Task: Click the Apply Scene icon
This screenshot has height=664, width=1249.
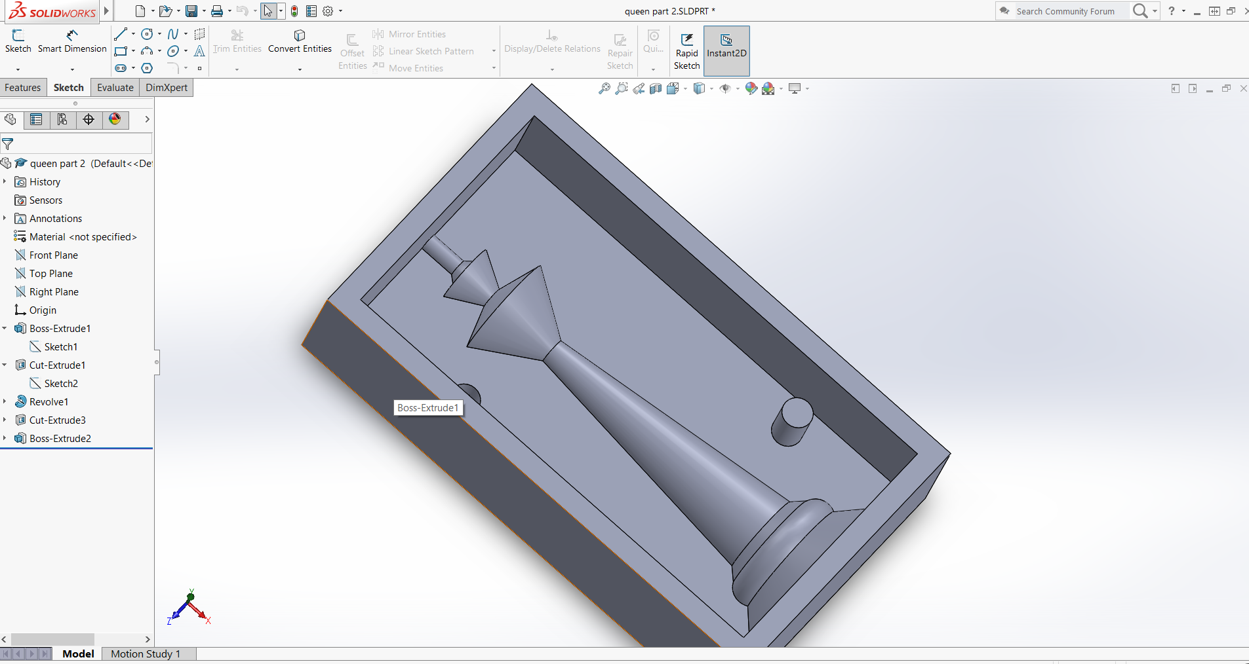Action: click(768, 88)
